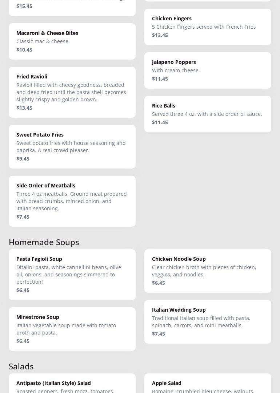280x393 pixels.
Task: Choose the Italian Wedding Soup item
Action: pos(208,321)
